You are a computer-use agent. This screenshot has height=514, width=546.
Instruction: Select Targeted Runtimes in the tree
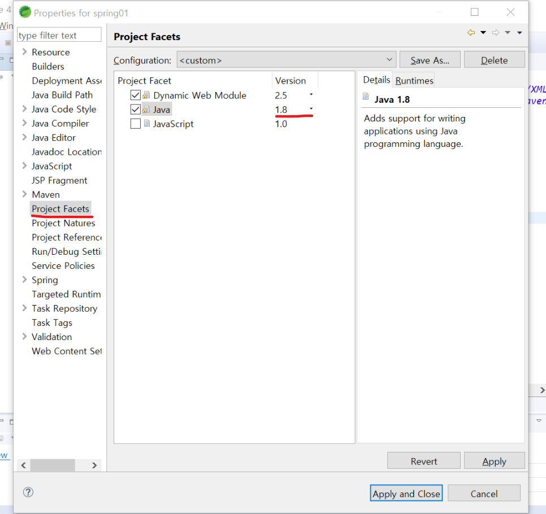(67, 294)
